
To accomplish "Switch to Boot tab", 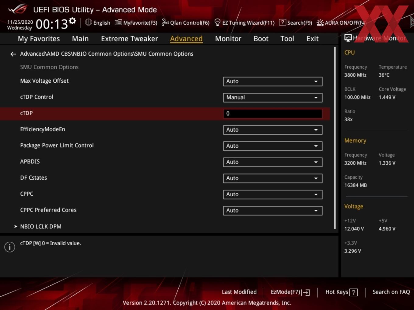I will [261, 39].
